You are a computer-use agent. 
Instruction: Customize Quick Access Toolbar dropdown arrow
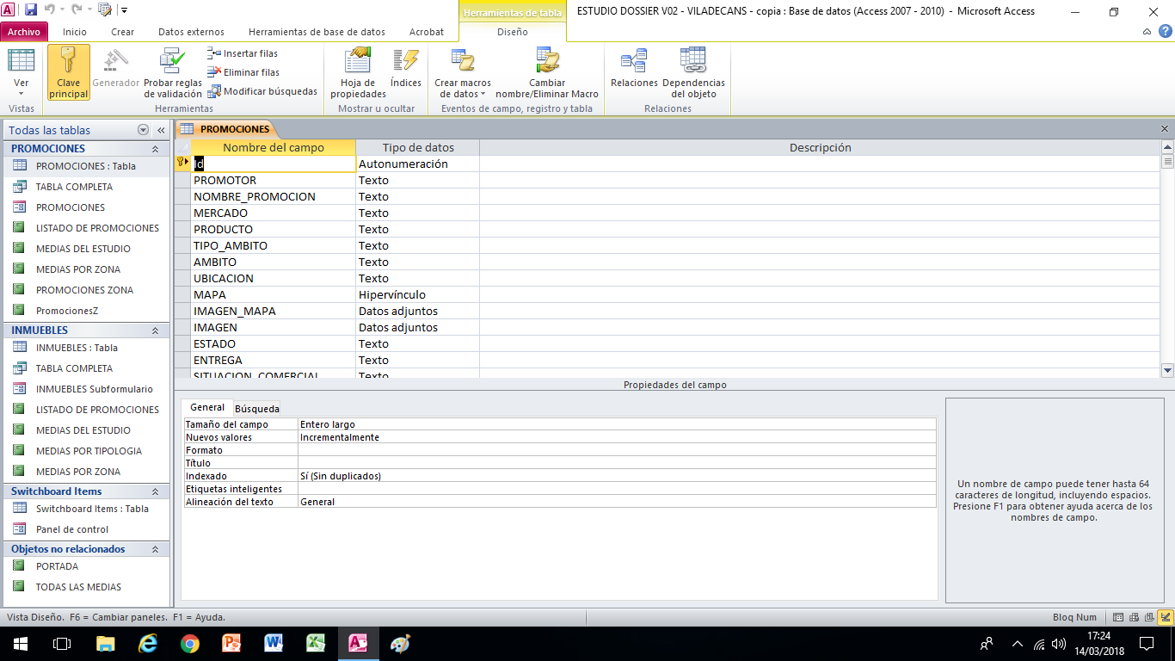click(125, 10)
